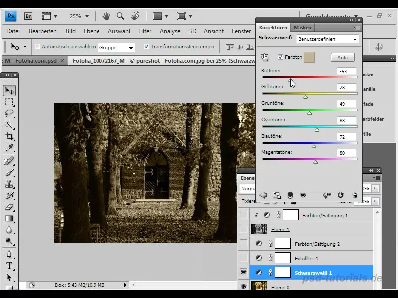View previous state icon in Korrekturen panel

coord(327,195)
